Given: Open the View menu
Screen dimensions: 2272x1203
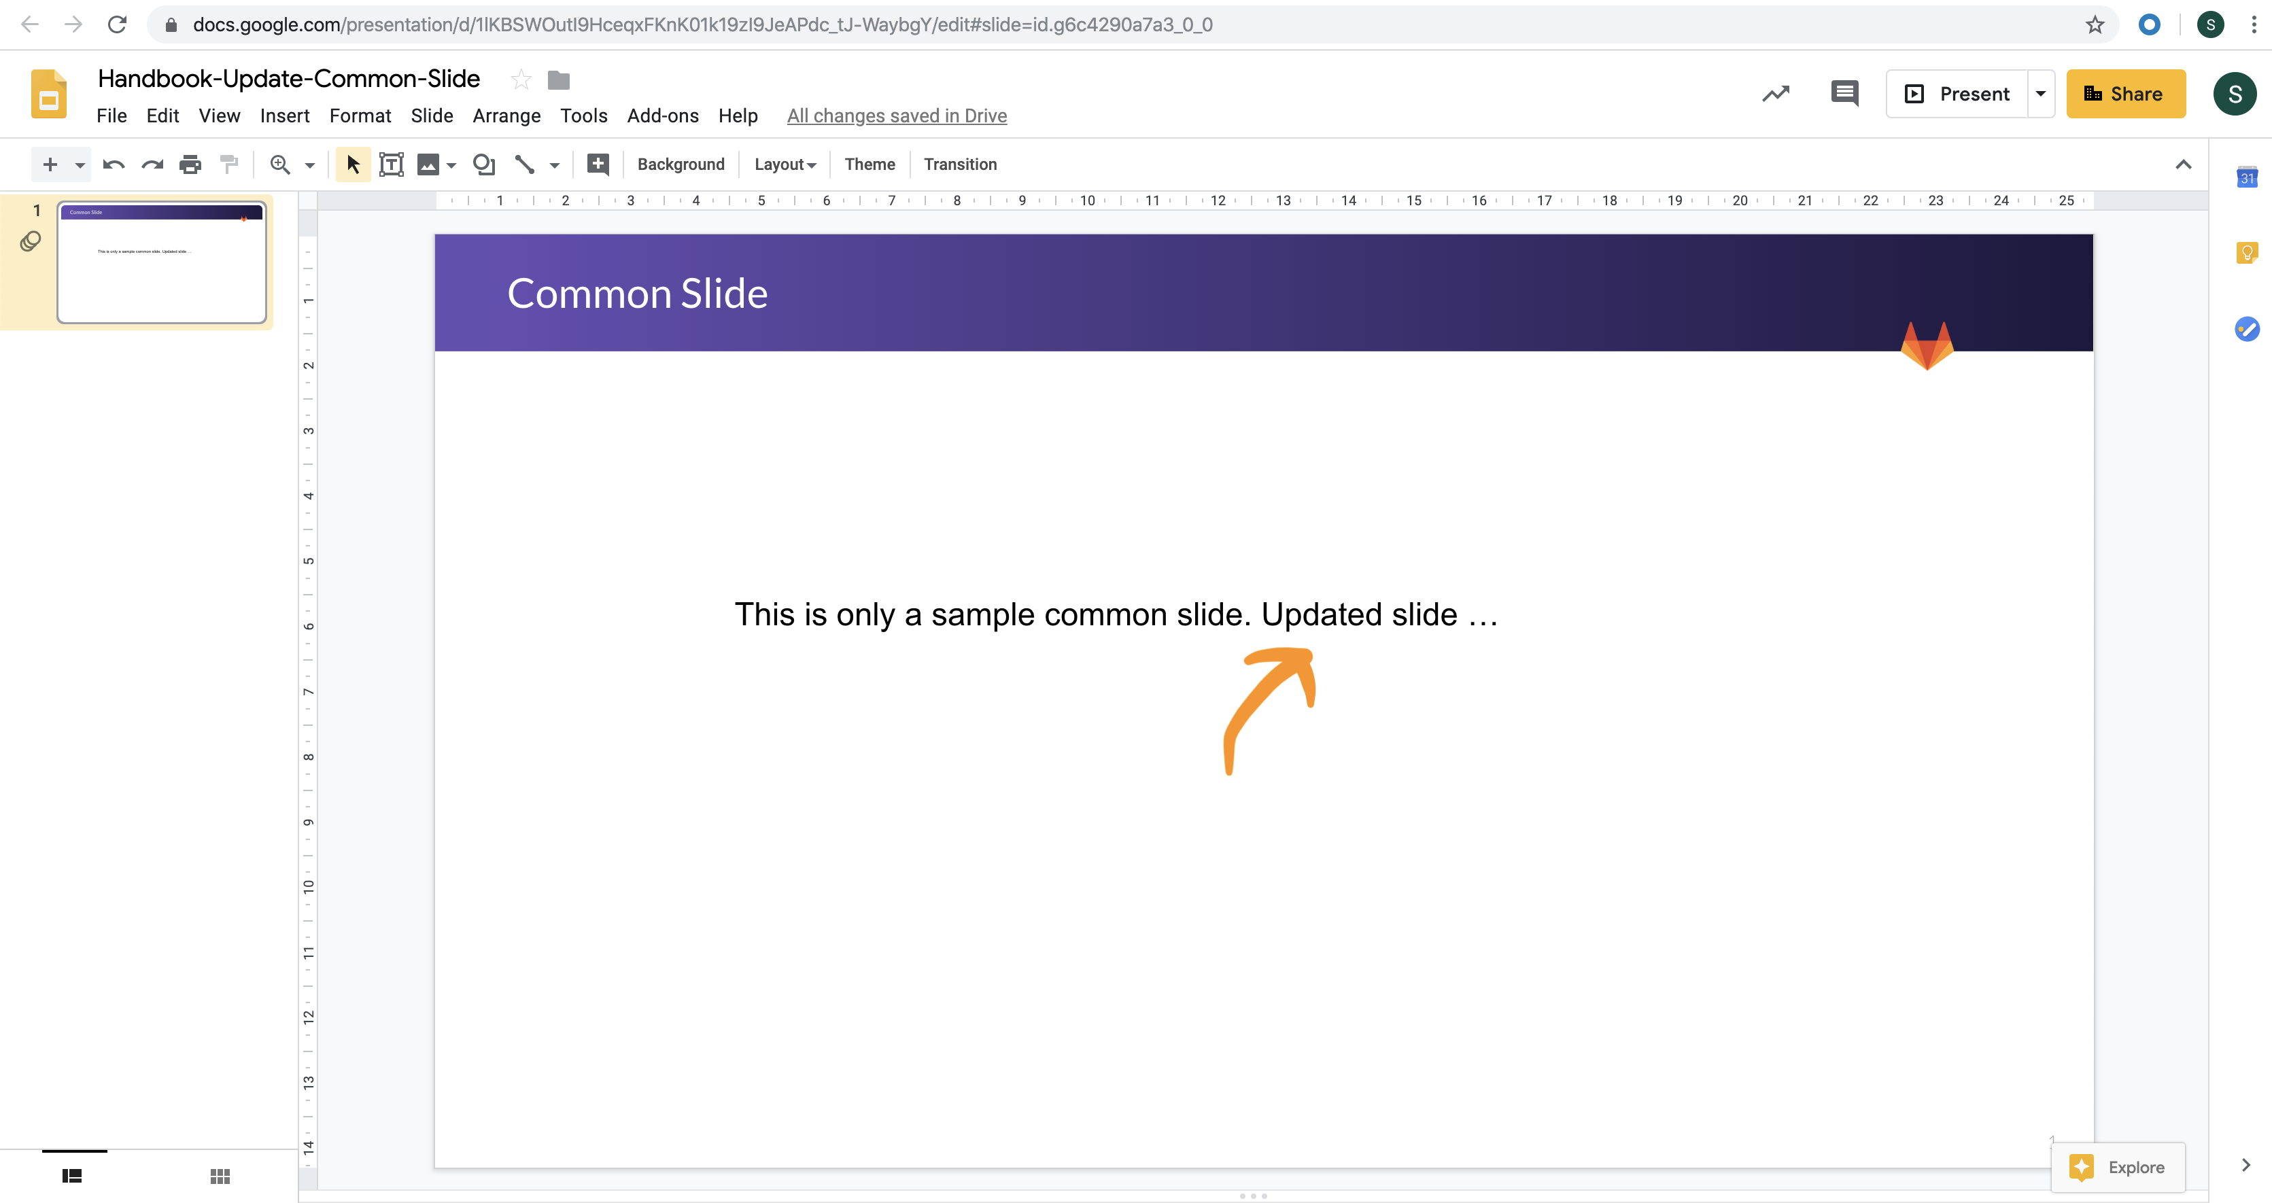Looking at the screenshot, I should [219, 116].
